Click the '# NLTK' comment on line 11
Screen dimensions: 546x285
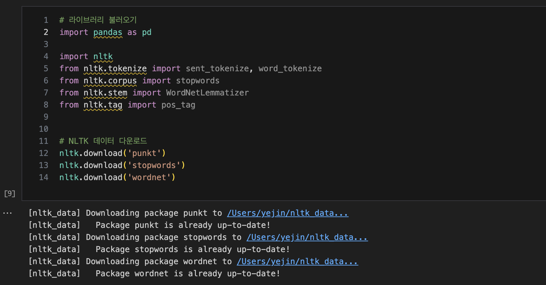(x=103, y=141)
